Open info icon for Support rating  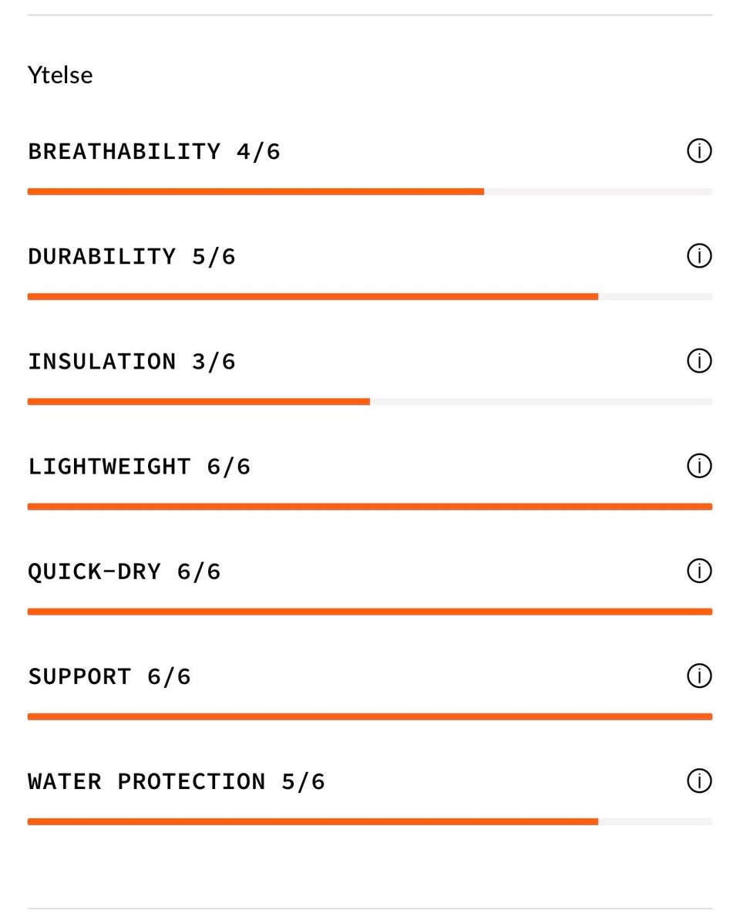(699, 676)
